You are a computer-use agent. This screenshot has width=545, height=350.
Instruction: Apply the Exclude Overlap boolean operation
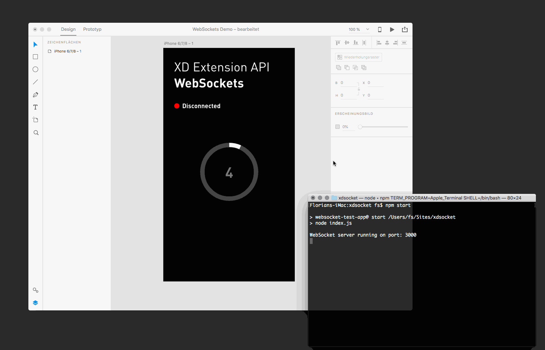pyautogui.click(x=364, y=68)
